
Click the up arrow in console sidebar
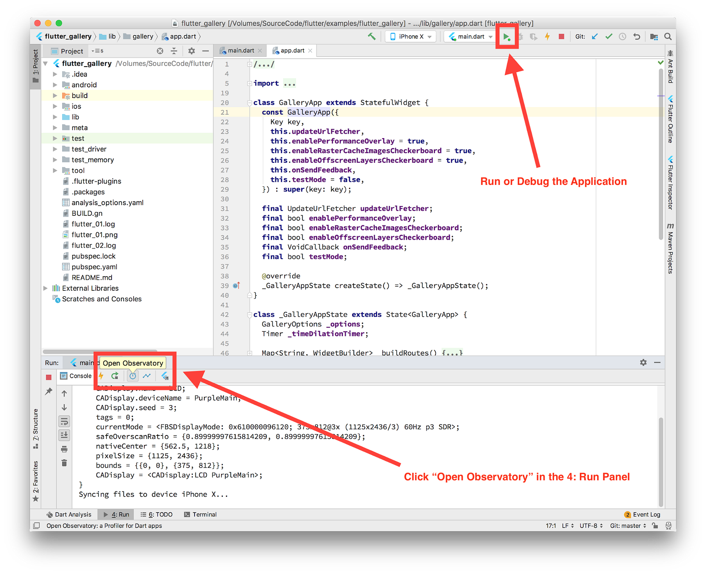click(x=64, y=394)
